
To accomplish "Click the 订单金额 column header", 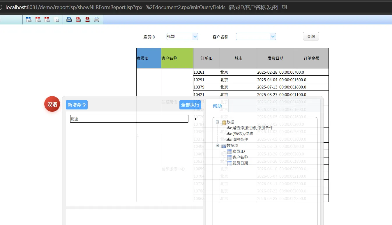I will point(311,58).
